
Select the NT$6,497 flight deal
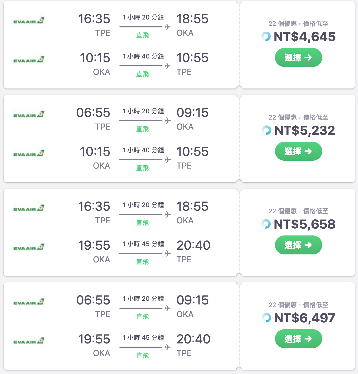point(298,339)
